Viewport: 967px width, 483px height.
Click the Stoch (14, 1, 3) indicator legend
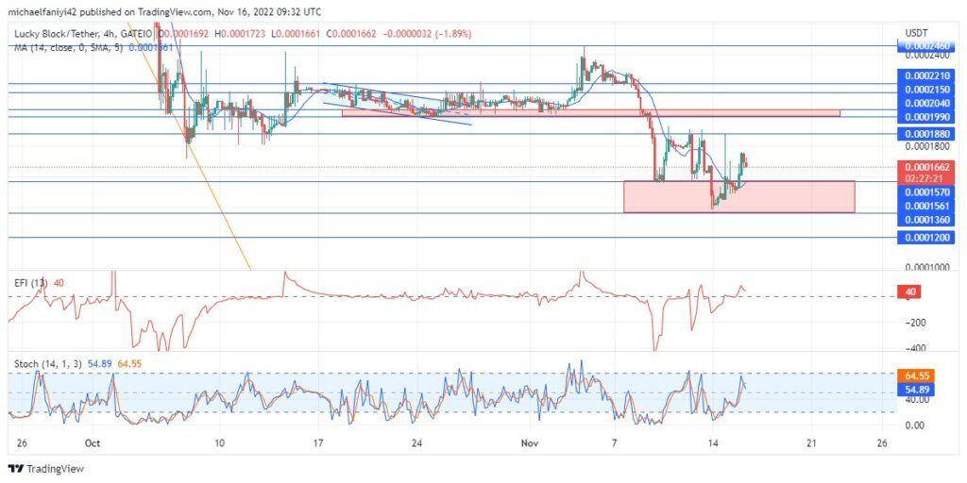[49, 364]
